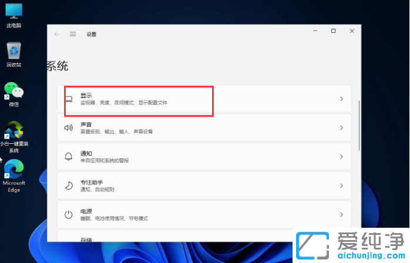Click the Settings window vertical scrollbar
The width and height of the screenshot is (410, 263).
click(x=359, y=126)
